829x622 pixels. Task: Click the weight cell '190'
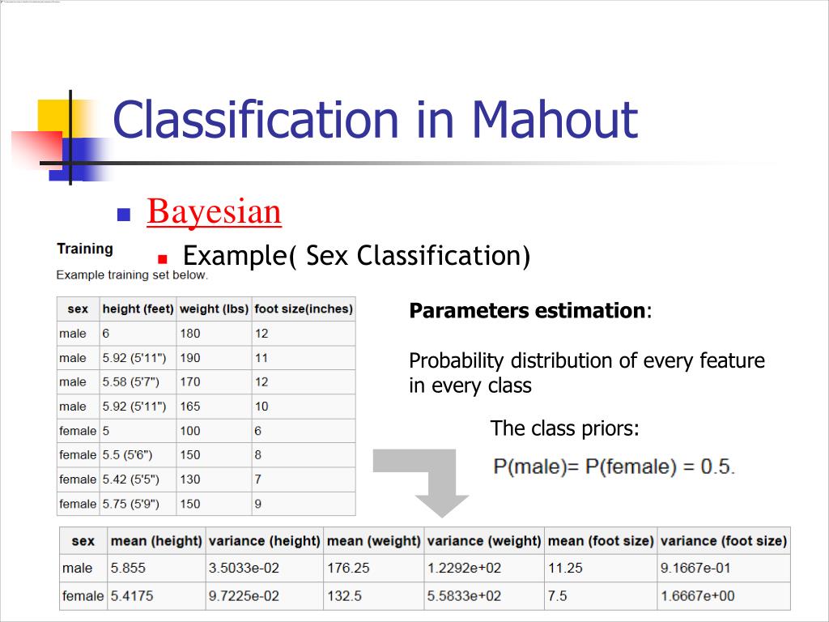point(214,357)
